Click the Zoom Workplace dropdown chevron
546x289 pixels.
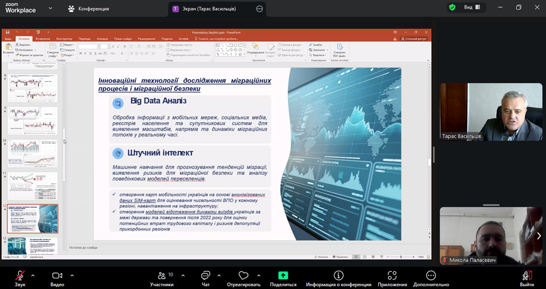tap(50, 9)
